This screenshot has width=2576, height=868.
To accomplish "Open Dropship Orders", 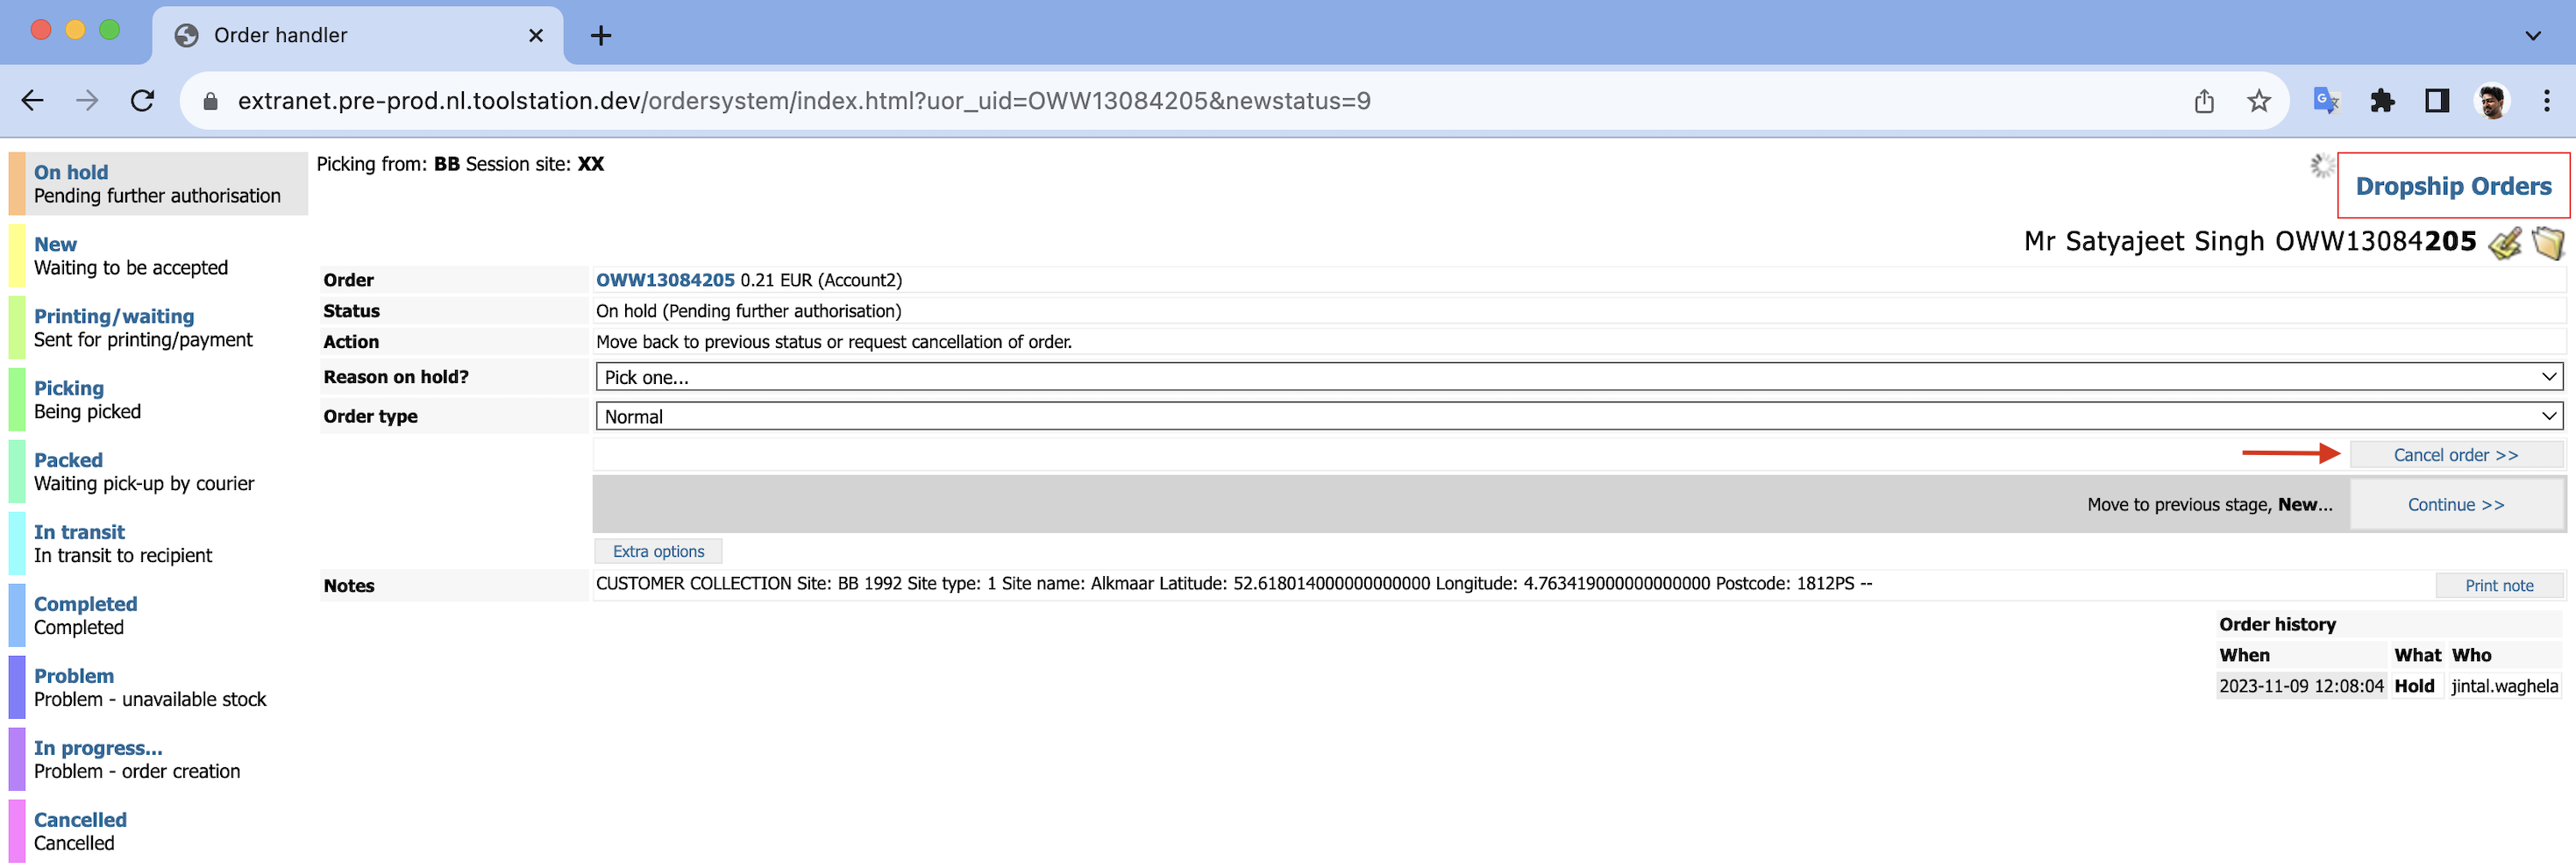I will (2454, 186).
